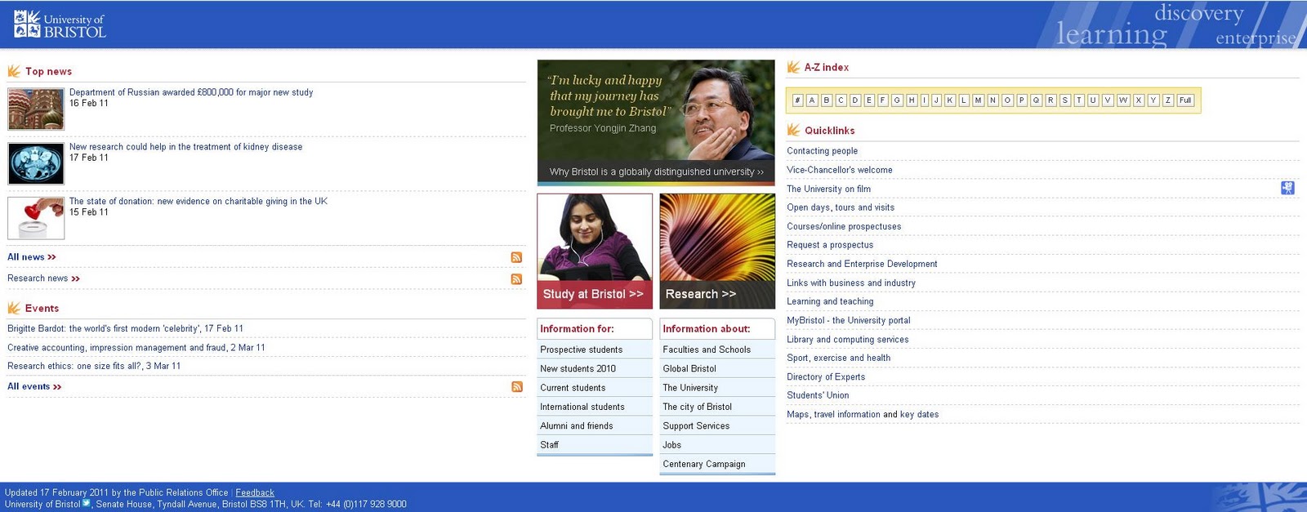Select letter G in the A-Z index
Image resolution: width=1307 pixels, height=512 pixels.
click(x=897, y=100)
